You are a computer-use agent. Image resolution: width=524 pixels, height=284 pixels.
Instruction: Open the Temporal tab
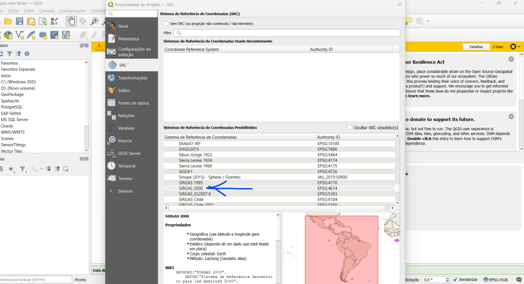coord(132,166)
